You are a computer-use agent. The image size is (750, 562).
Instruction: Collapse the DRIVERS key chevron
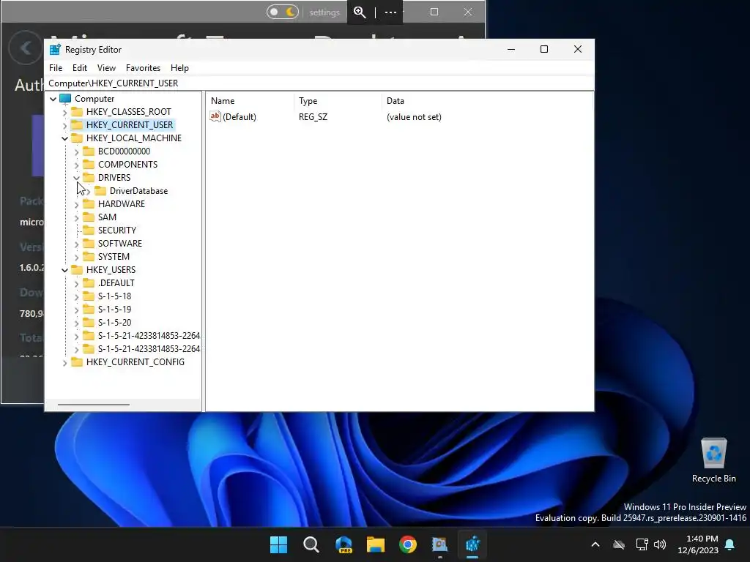(x=76, y=178)
